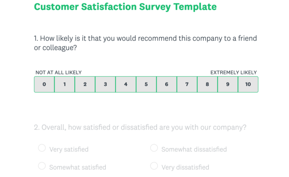The height and width of the screenshot is (177, 289).
Task: Pick rating 7 on the recommendation scale
Action: (x=187, y=84)
